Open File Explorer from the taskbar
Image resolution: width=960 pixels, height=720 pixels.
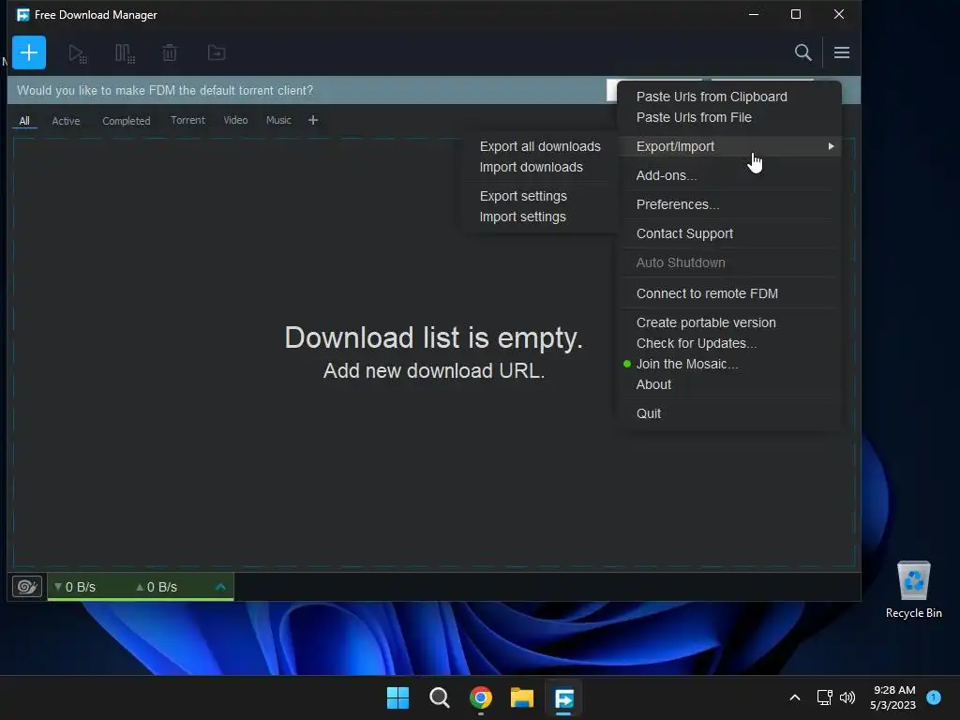tap(522, 697)
